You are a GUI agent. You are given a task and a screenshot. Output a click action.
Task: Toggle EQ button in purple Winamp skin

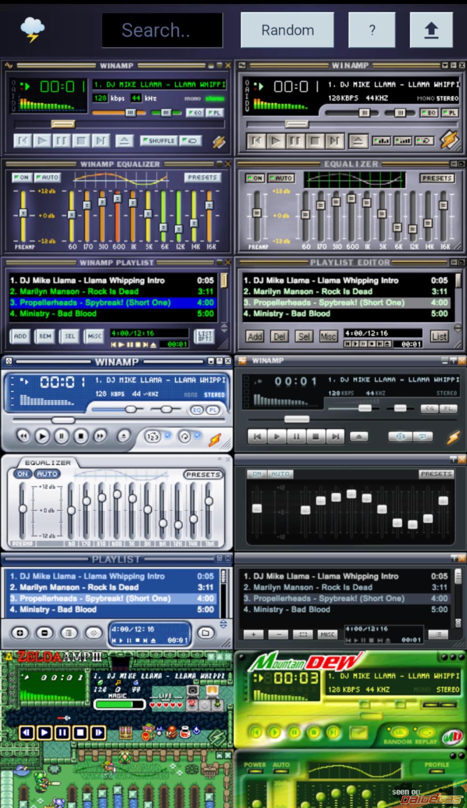coord(195,113)
